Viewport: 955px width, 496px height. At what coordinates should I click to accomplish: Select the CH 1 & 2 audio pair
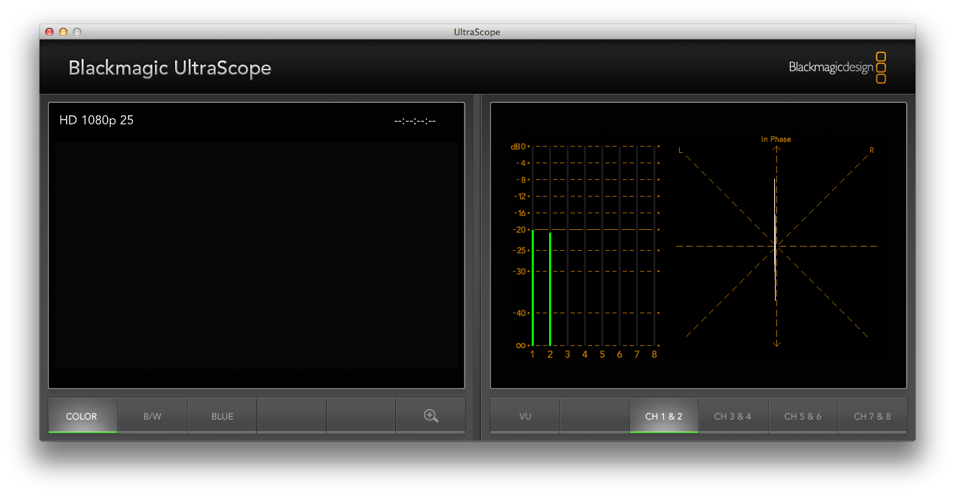pos(664,415)
